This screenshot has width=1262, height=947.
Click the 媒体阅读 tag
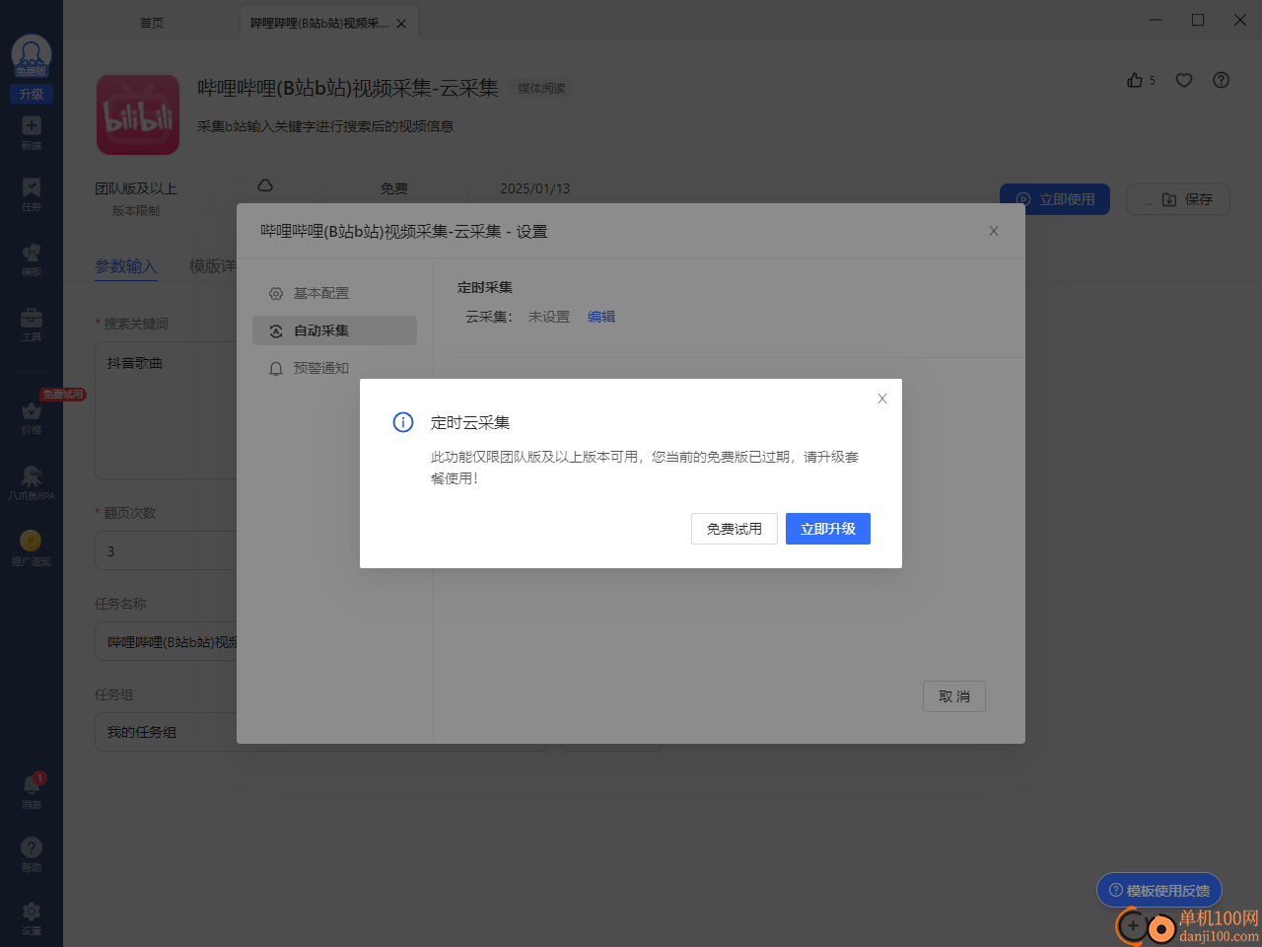[541, 89]
